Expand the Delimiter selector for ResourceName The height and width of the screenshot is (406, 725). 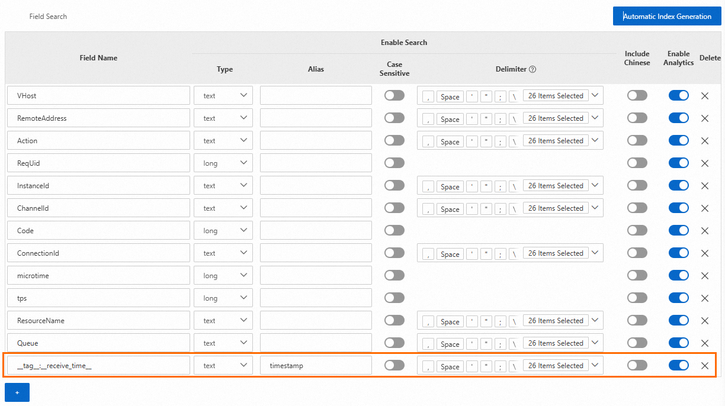[595, 320]
